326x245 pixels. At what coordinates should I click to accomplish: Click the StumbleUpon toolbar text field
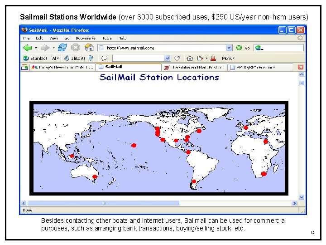click(139, 58)
